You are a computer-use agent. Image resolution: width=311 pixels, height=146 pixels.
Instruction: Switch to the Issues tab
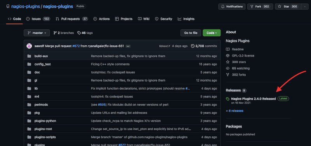38,19
